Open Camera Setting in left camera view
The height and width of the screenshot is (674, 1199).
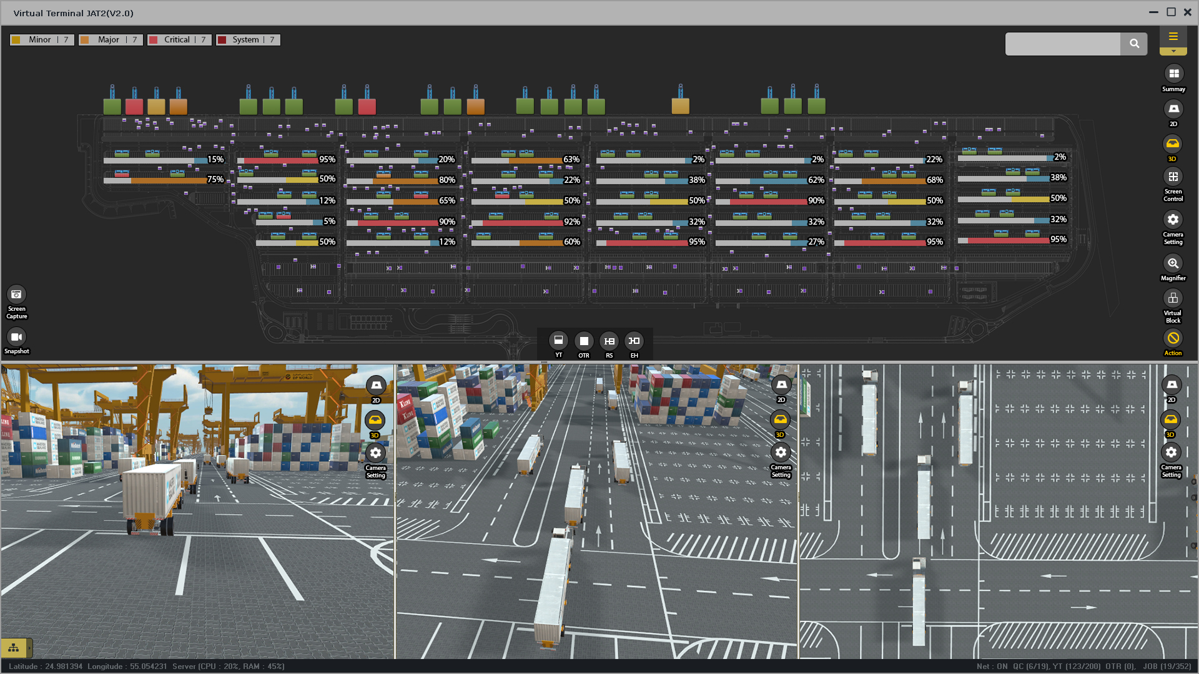[375, 454]
